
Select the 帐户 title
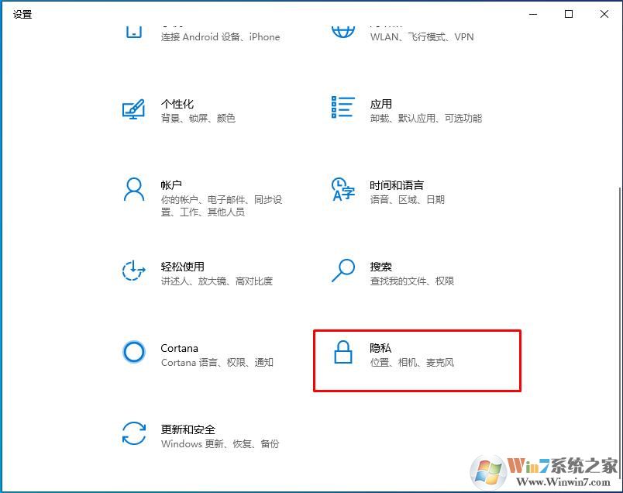(x=171, y=185)
